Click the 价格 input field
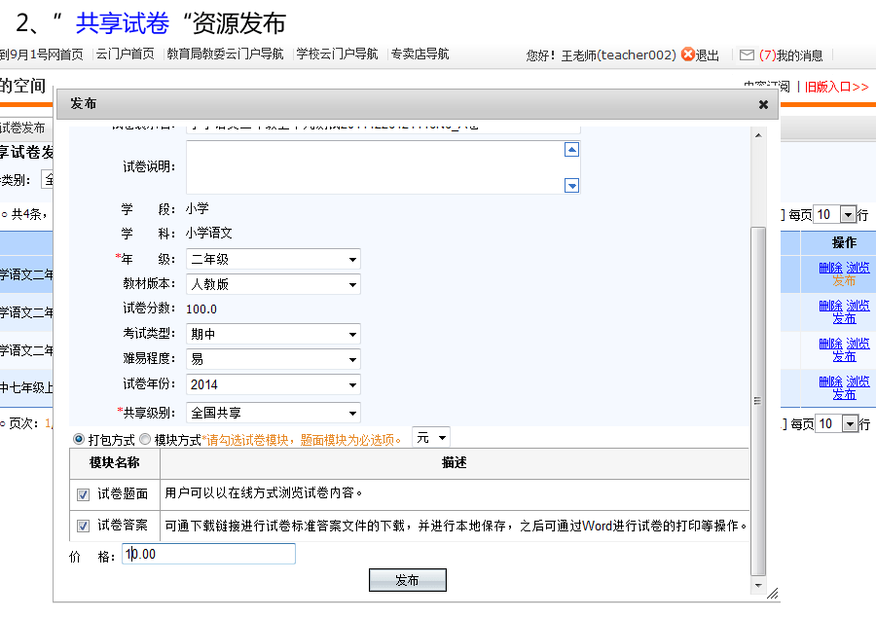Image resolution: width=876 pixels, height=618 pixels. (x=209, y=554)
